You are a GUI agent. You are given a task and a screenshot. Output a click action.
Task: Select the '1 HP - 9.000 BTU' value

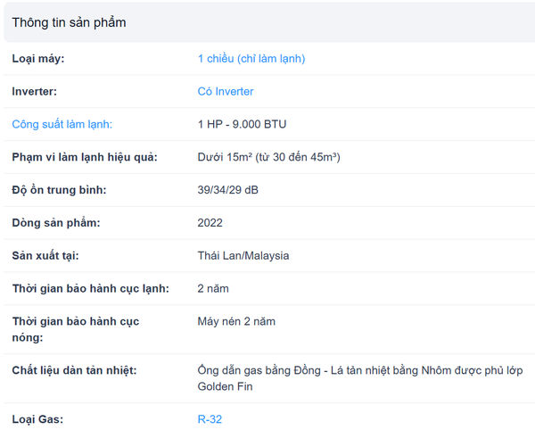click(x=242, y=124)
